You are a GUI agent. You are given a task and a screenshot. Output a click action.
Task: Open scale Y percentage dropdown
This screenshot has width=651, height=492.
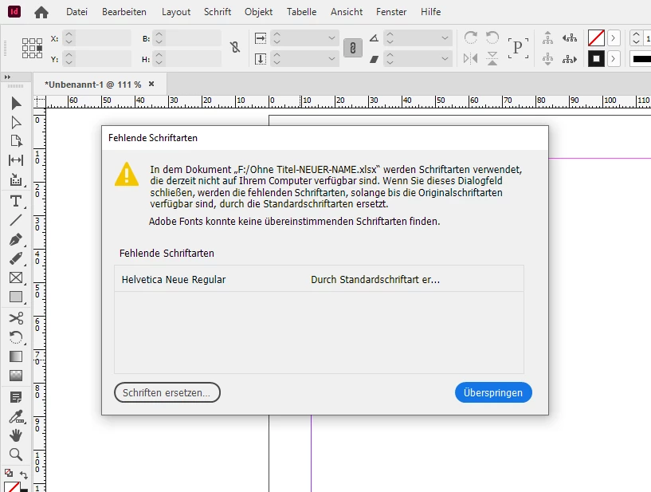(331, 58)
